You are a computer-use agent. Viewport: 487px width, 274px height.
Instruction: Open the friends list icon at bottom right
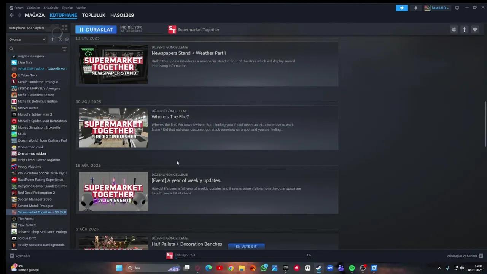tap(481, 256)
